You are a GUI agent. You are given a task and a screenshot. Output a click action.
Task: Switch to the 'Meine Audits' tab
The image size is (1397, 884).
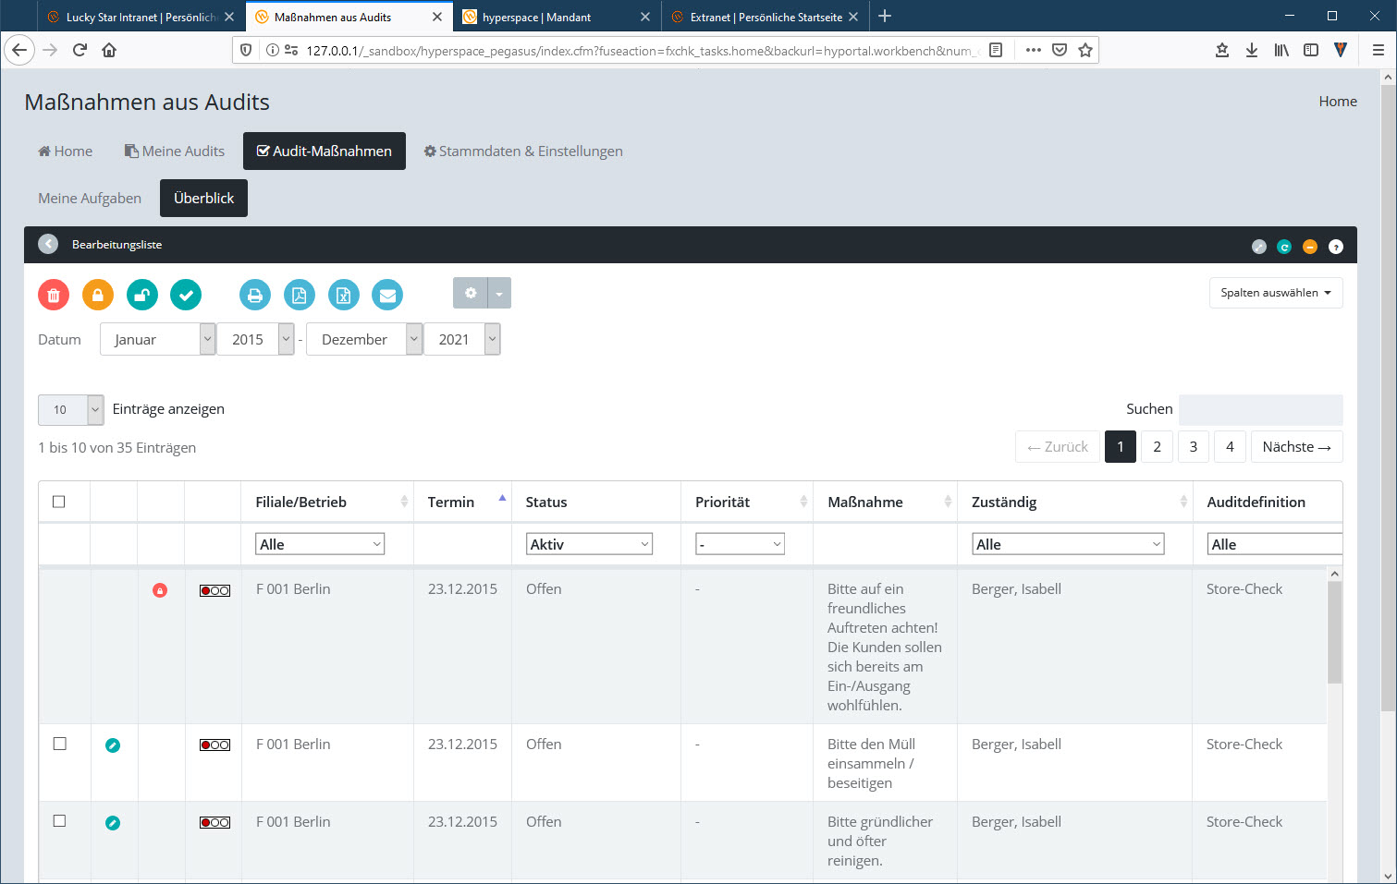pyautogui.click(x=175, y=151)
